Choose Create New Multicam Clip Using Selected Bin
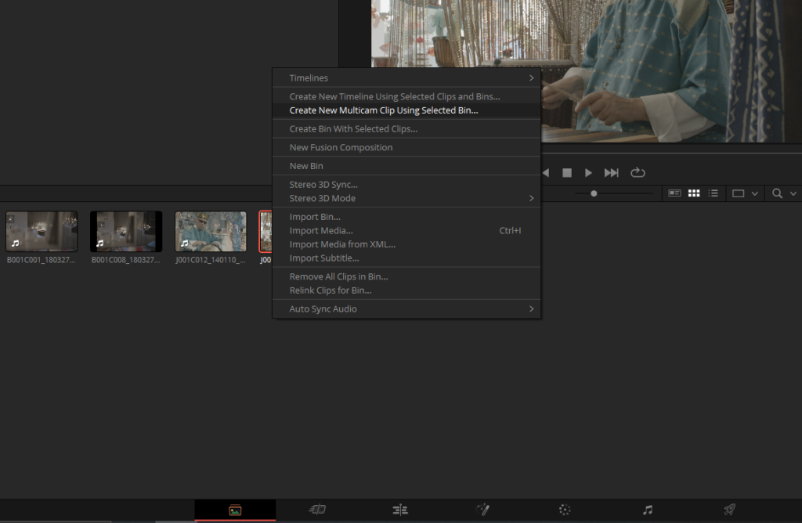 click(x=383, y=111)
